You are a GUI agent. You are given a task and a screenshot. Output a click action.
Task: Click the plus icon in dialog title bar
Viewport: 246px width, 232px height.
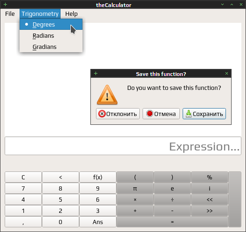[96, 74]
